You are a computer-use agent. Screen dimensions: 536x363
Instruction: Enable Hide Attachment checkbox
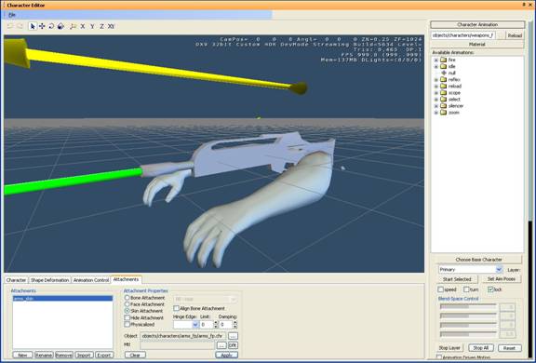(127, 317)
